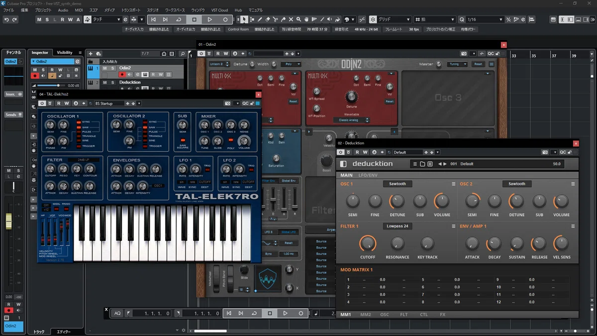
Task: Click the Odin2 Master Reset button
Action: (x=478, y=64)
